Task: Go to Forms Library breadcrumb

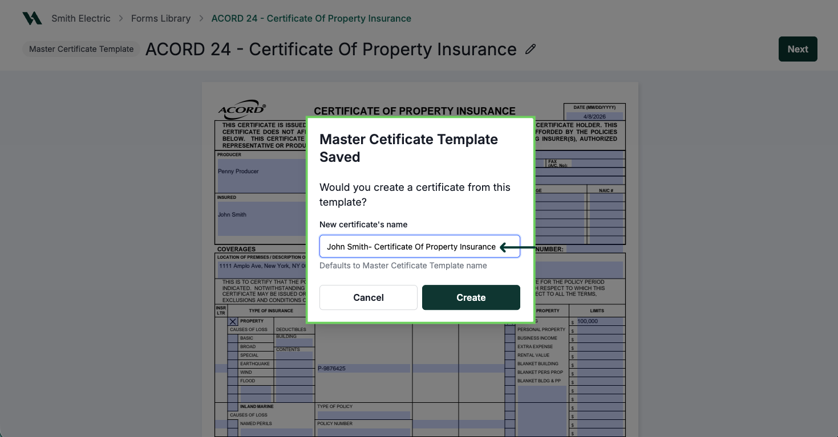Action: click(x=161, y=18)
